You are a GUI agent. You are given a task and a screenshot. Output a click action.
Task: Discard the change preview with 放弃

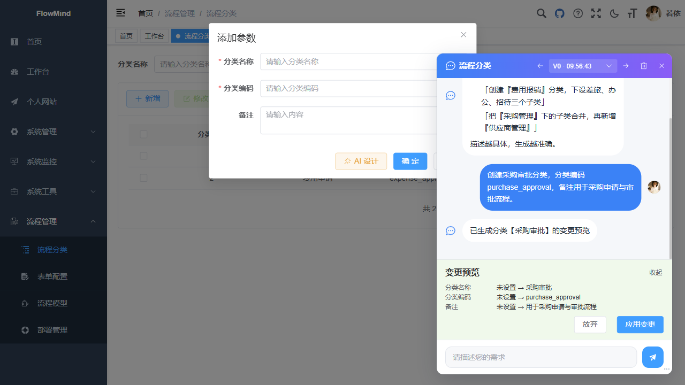coord(590,324)
